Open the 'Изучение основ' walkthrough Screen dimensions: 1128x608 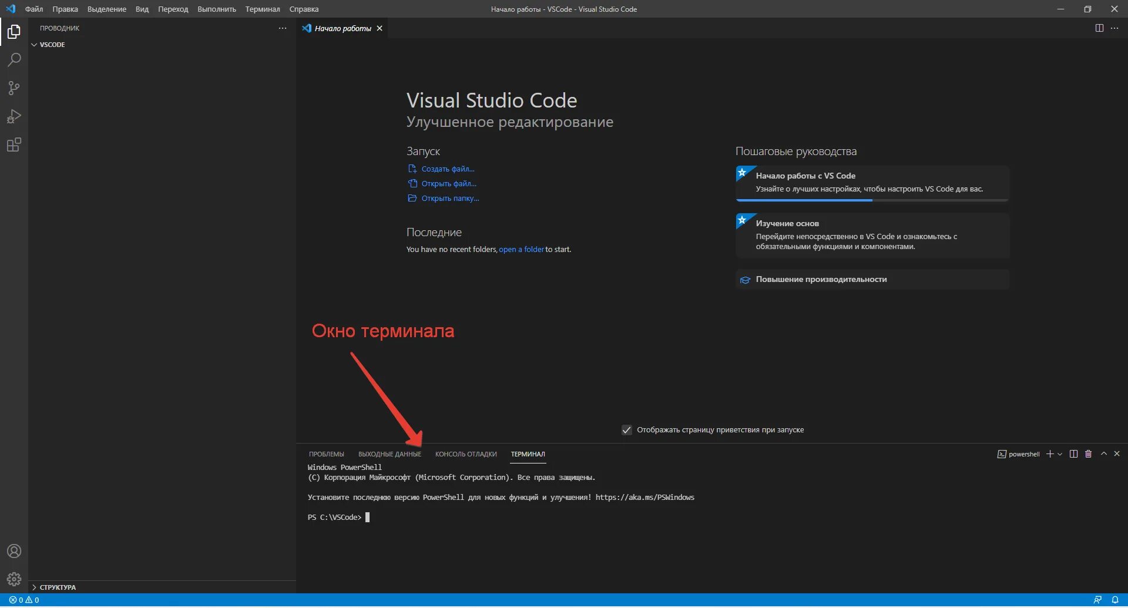coord(872,235)
